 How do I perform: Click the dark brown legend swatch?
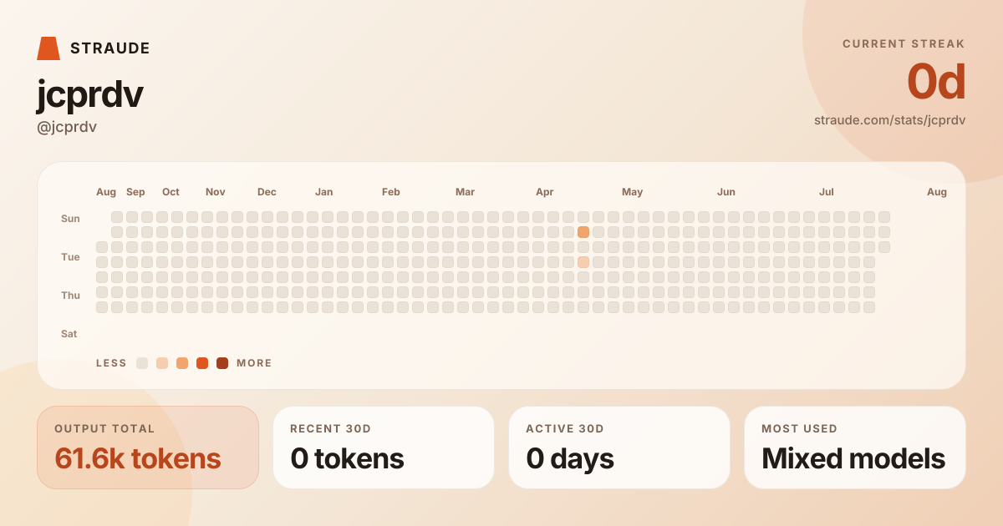click(222, 363)
